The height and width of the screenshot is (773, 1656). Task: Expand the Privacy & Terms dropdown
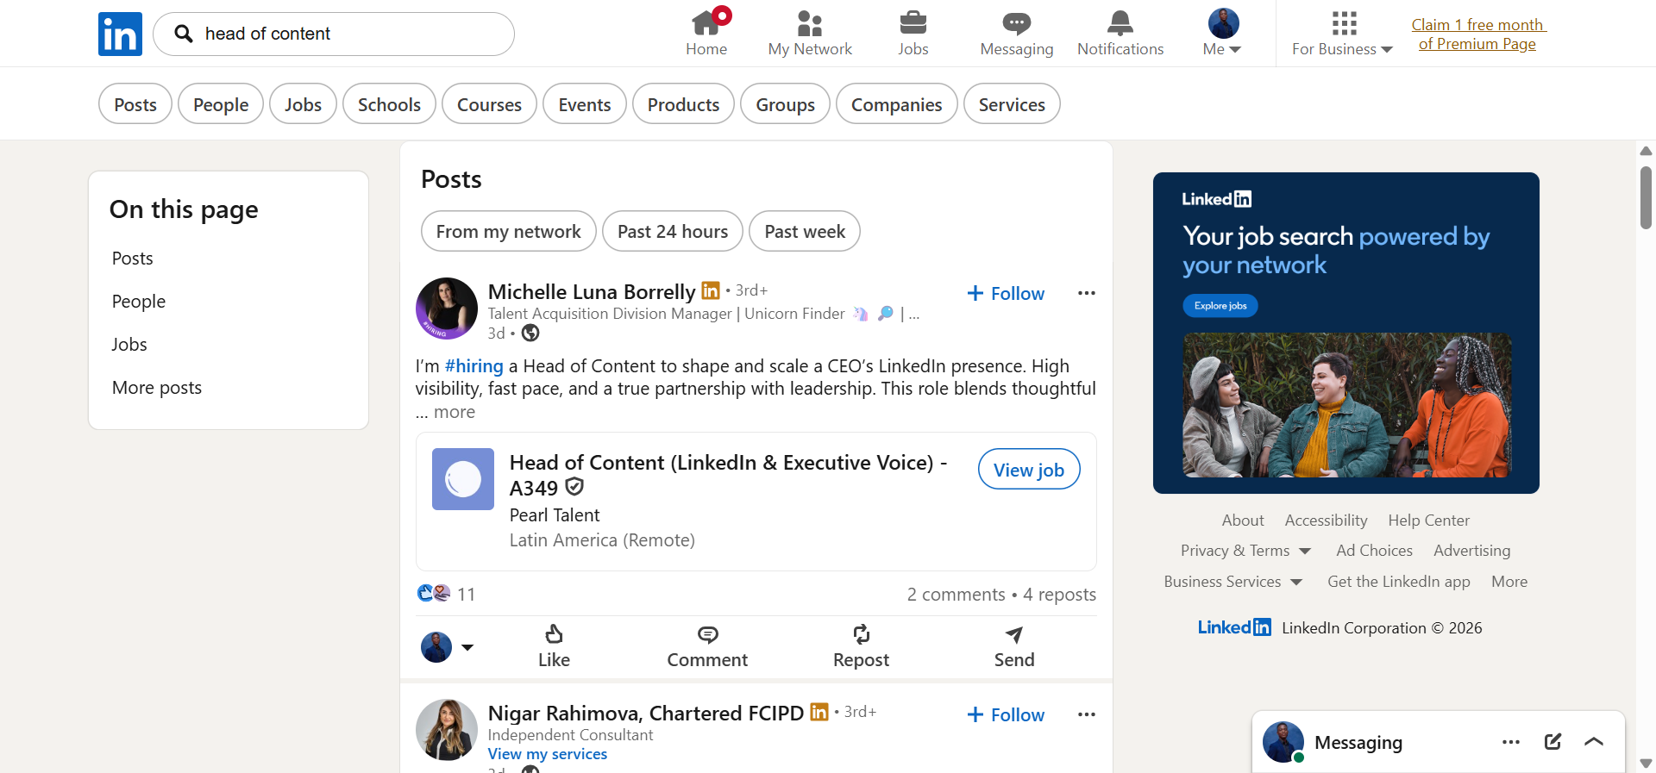pos(1245,551)
